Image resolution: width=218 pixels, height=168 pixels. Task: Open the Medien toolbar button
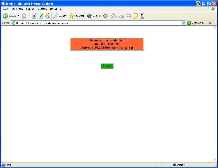coord(93,16)
